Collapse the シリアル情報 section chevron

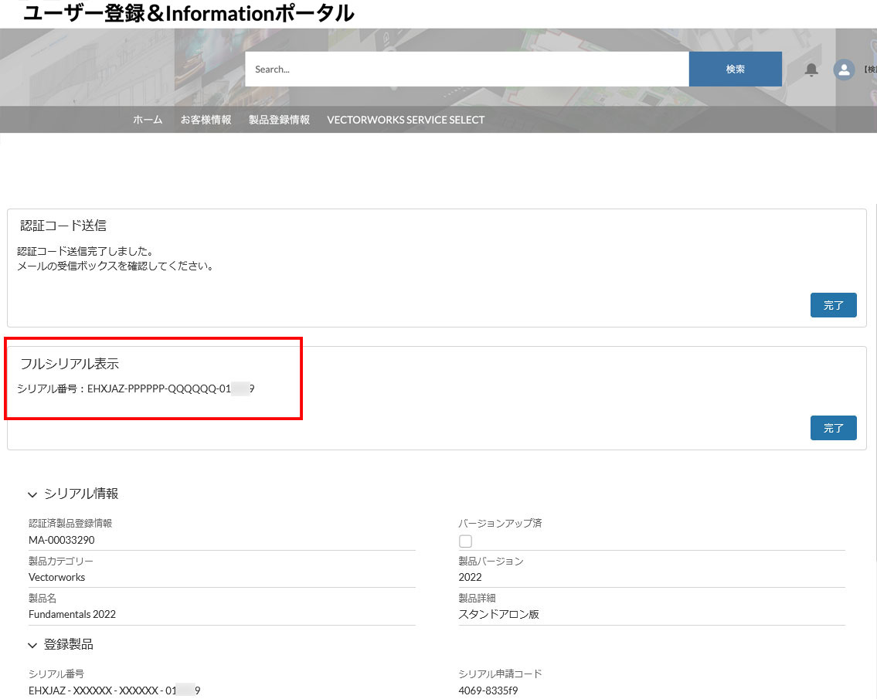32,494
